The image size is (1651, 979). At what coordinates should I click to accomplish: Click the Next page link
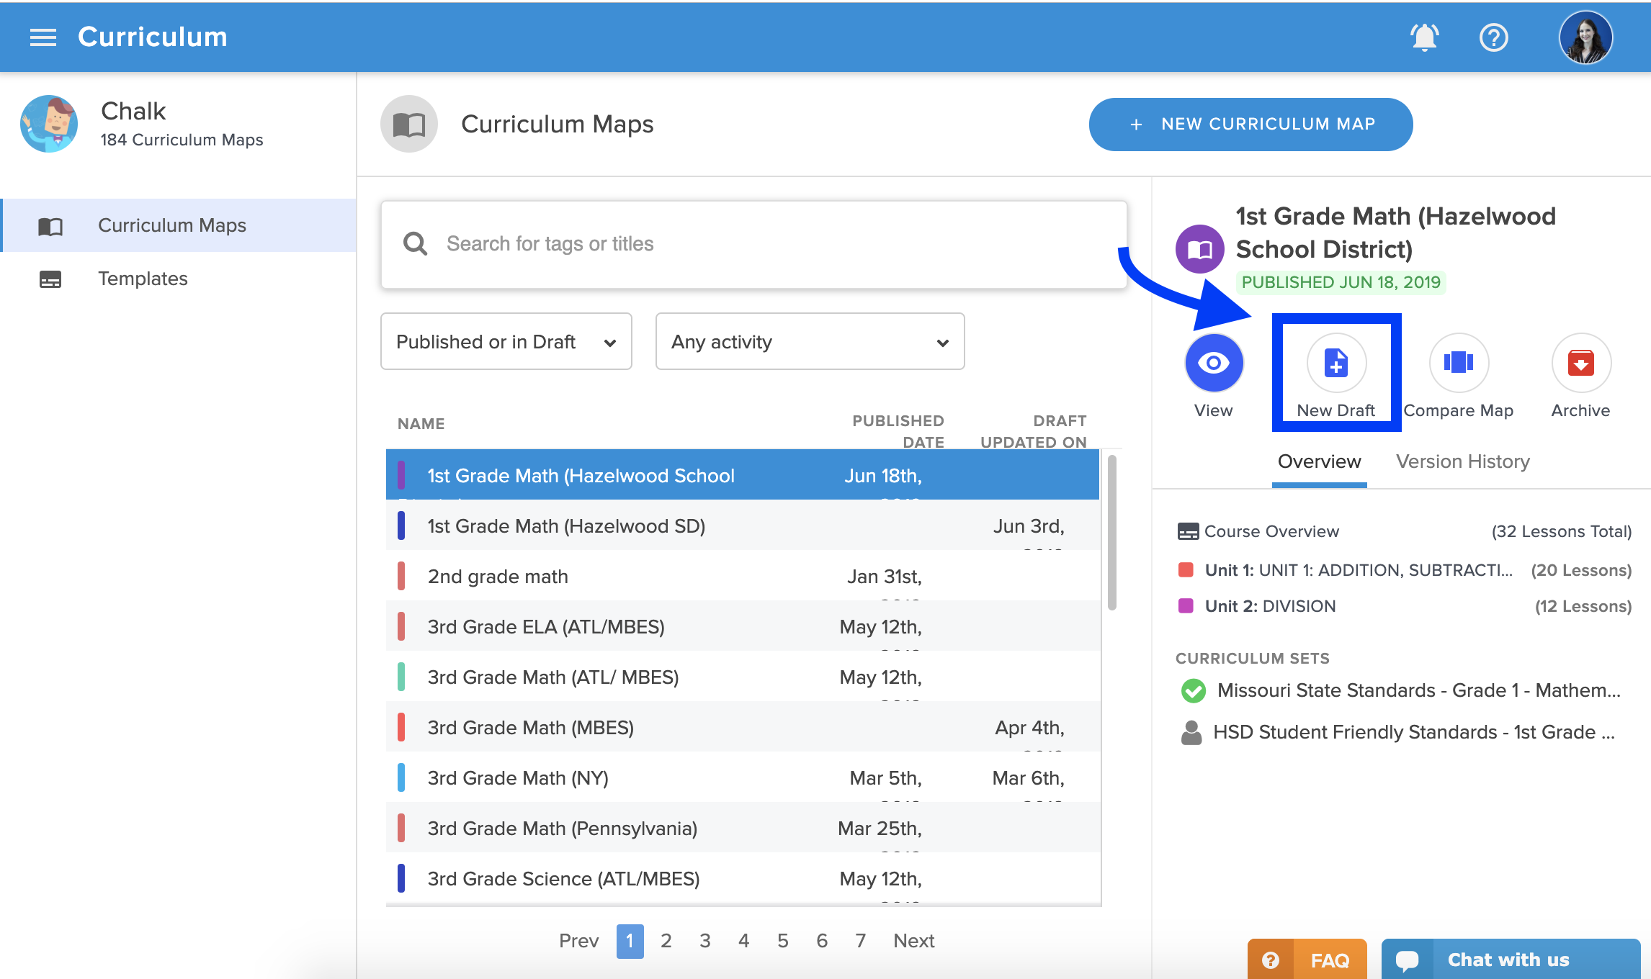[913, 941]
